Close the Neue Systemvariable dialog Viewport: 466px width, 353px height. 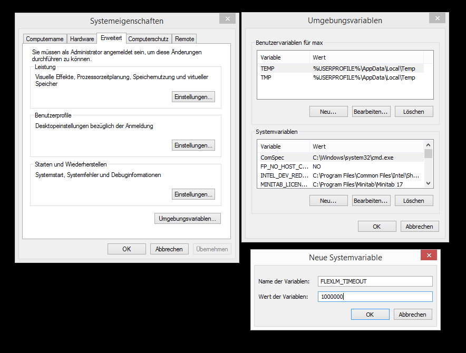pos(429,255)
